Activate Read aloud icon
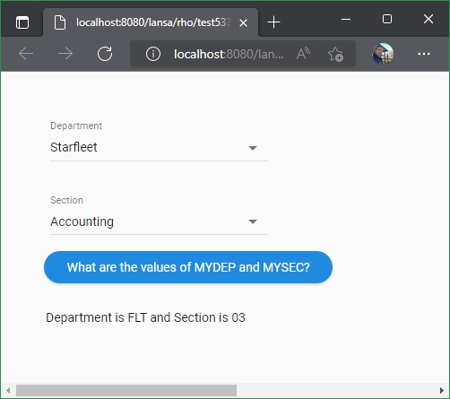 pos(304,54)
